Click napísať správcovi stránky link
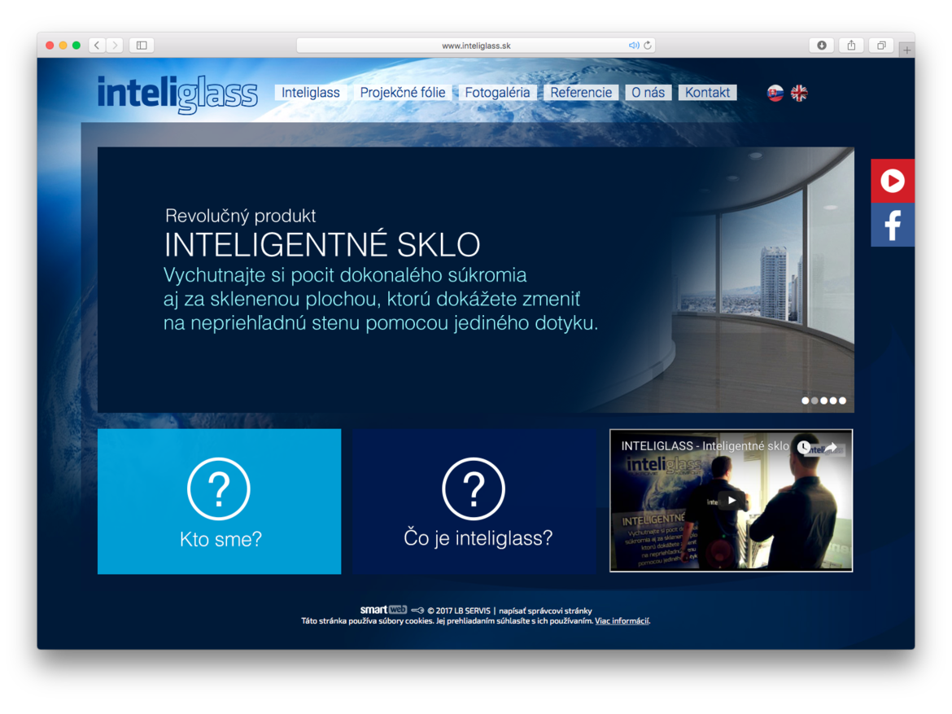Screen dimensions: 952x714 click(x=545, y=611)
